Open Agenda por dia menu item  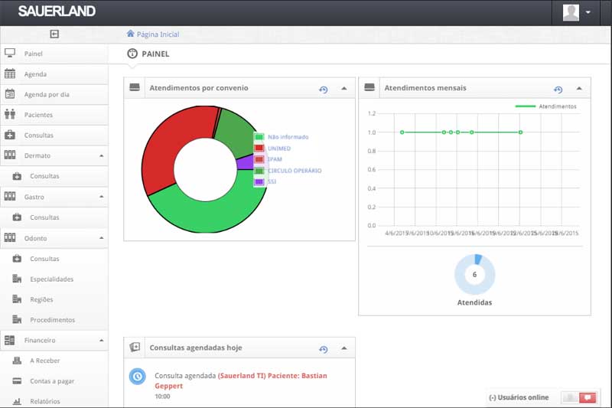54,94
